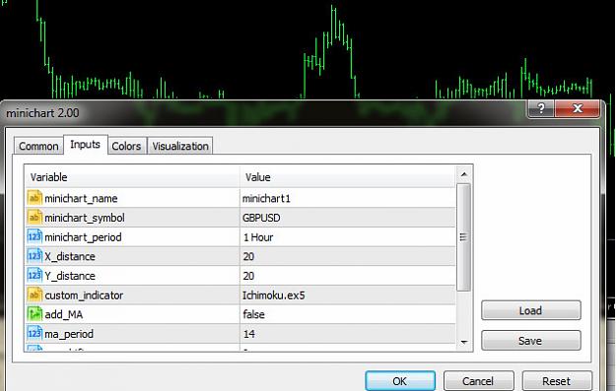Select X_distance value 20
The height and width of the screenshot is (391, 616).
click(x=348, y=256)
